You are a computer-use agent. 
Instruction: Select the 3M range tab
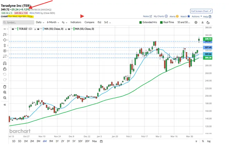[x=38, y=141]
